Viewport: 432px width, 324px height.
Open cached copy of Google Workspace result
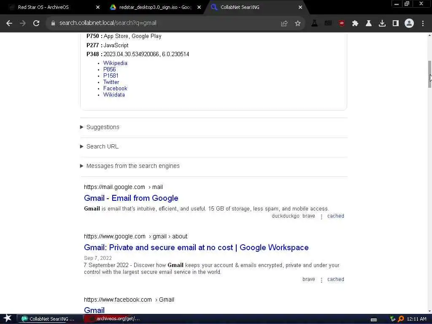[335, 279]
